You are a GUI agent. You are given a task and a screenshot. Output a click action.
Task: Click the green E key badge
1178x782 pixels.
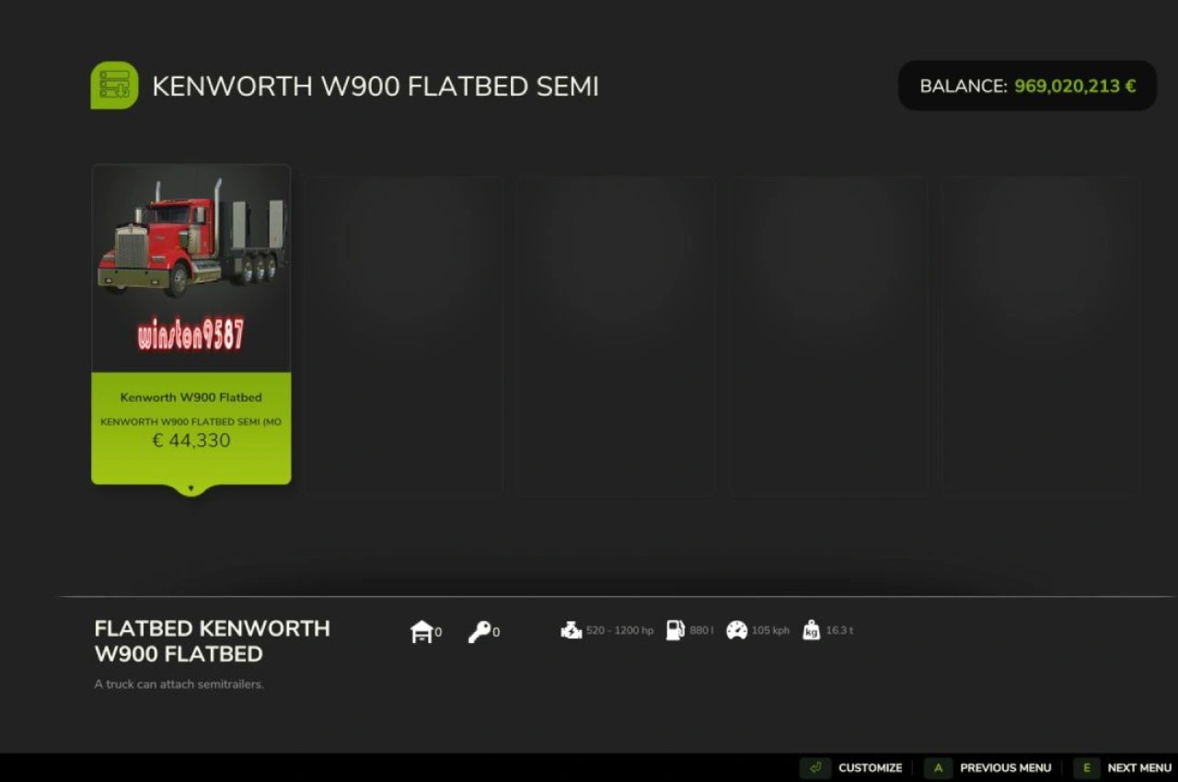(x=1087, y=766)
